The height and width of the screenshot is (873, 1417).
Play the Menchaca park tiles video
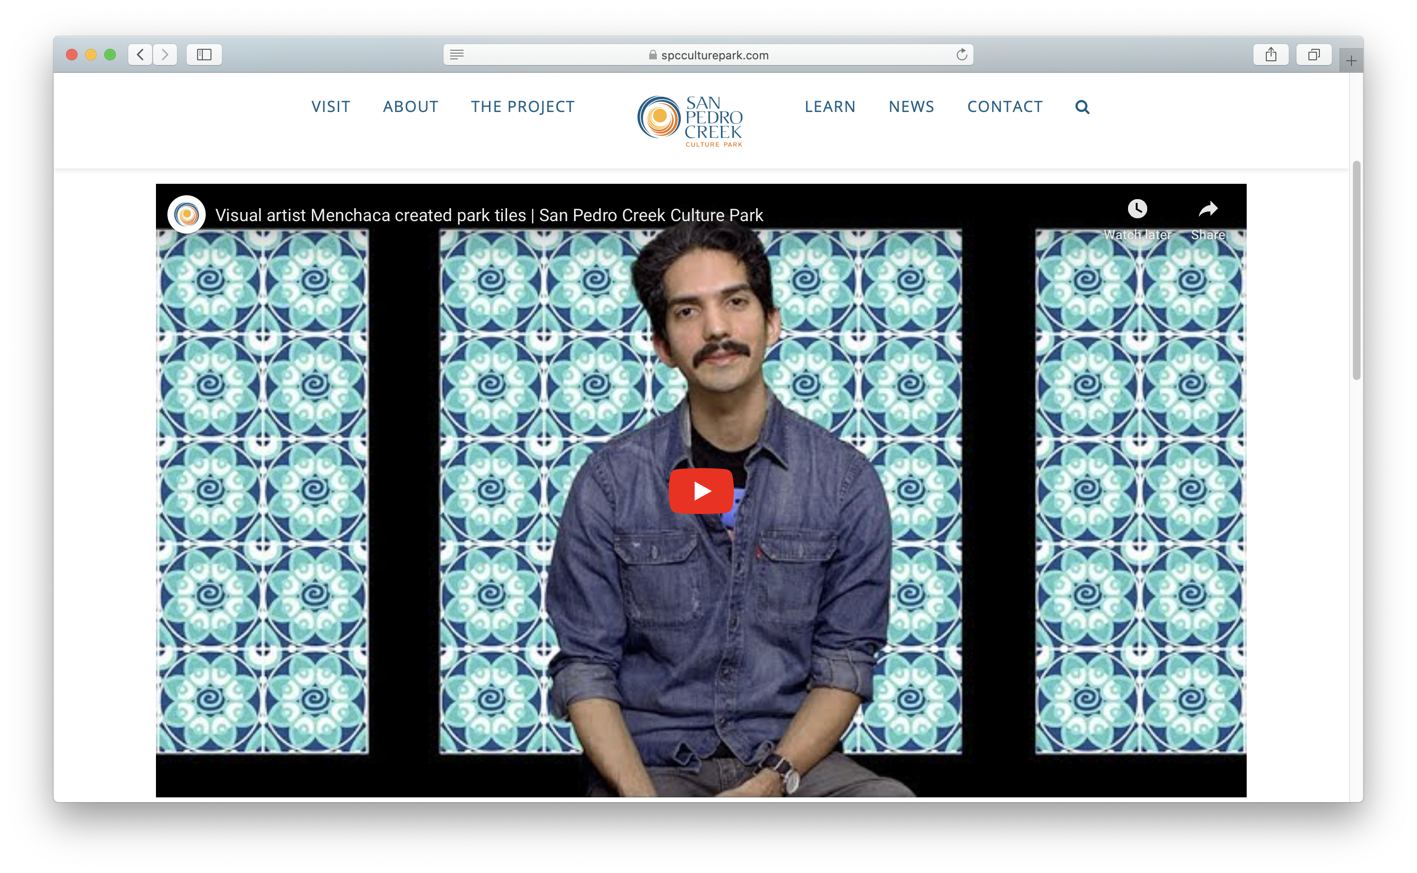click(701, 491)
